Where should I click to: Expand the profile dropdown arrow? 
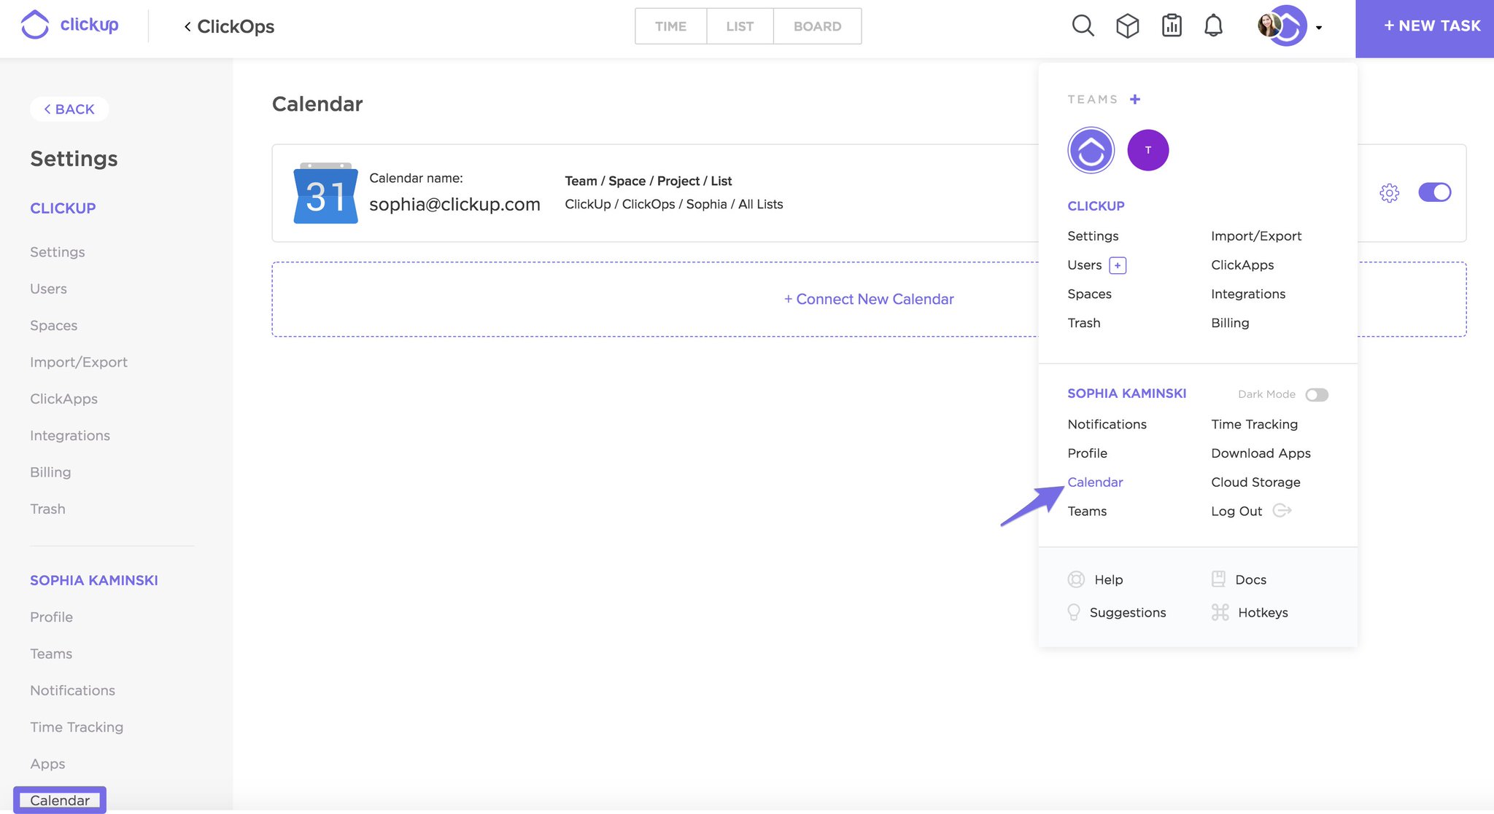1319,28
